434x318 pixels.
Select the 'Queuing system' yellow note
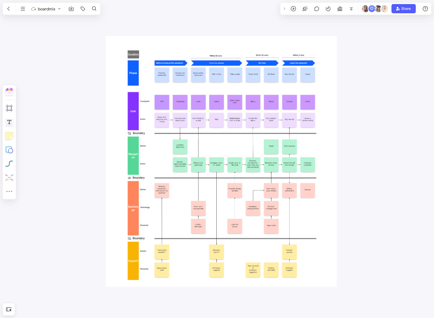[216, 252]
